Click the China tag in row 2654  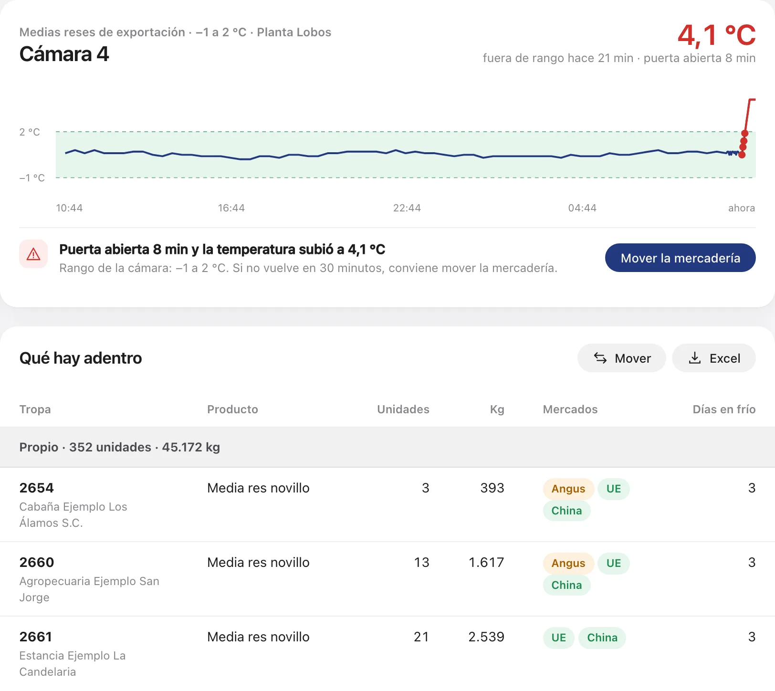pos(567,511)
